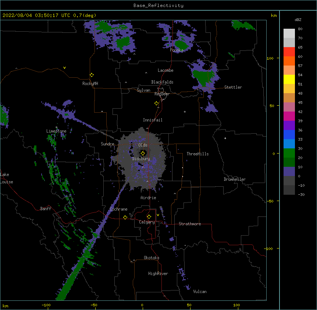
Task: Click the yellow radar site marker near Didsbury
Action: (143, 154)
